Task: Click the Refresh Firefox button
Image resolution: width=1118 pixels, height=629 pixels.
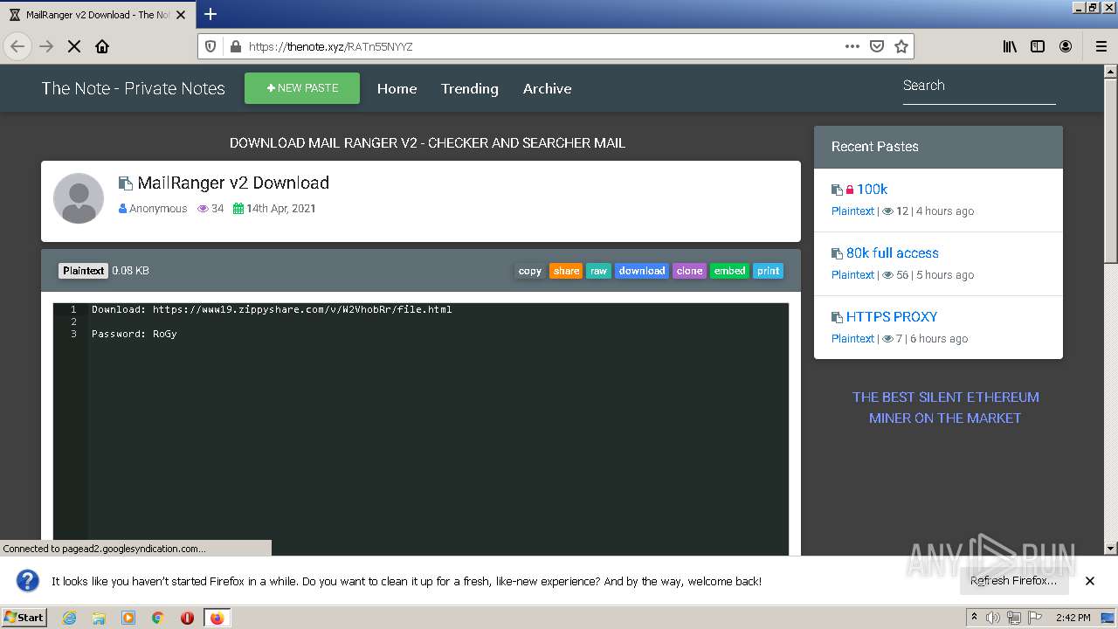Action: click(x=1013, y=581)
